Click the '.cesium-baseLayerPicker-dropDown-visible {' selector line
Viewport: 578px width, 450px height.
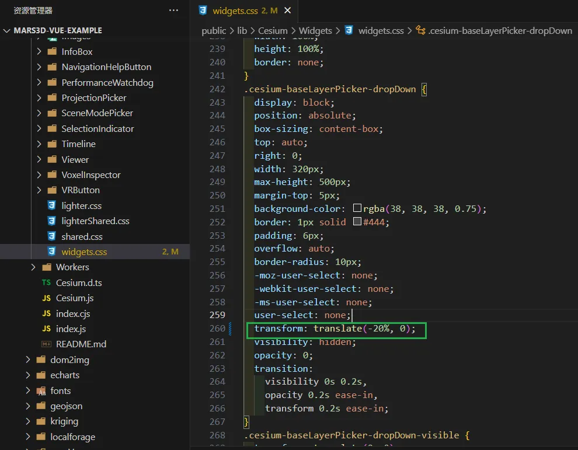point(357,435)
